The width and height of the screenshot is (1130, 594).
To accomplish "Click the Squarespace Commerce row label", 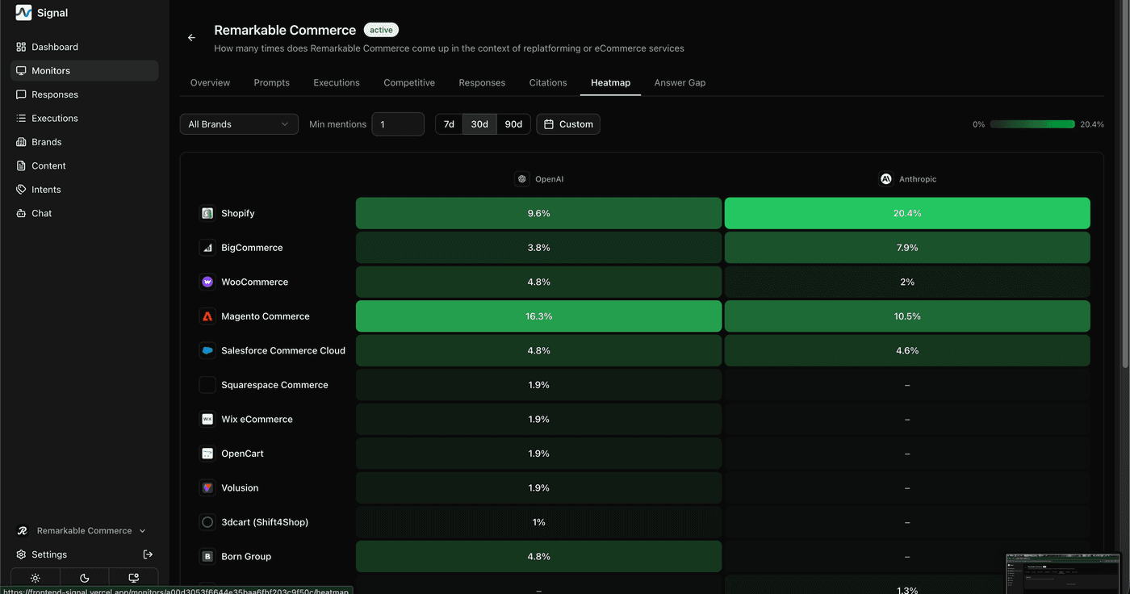I will pos(274,385).
